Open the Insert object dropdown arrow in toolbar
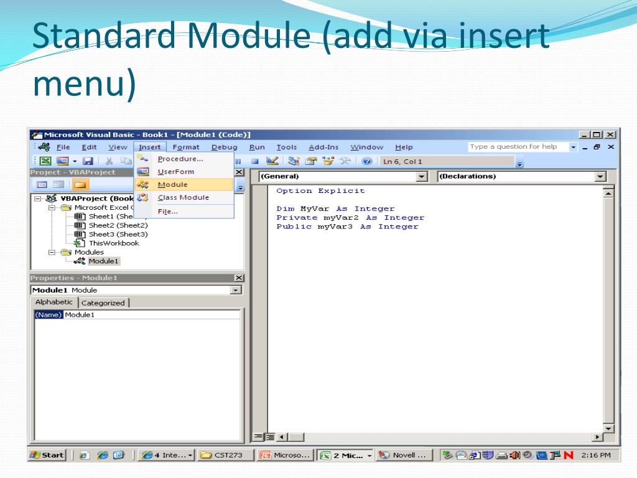 [75, 161]
